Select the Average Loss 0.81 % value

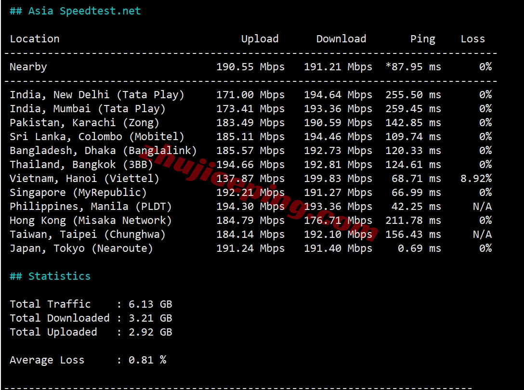(146, 360)
